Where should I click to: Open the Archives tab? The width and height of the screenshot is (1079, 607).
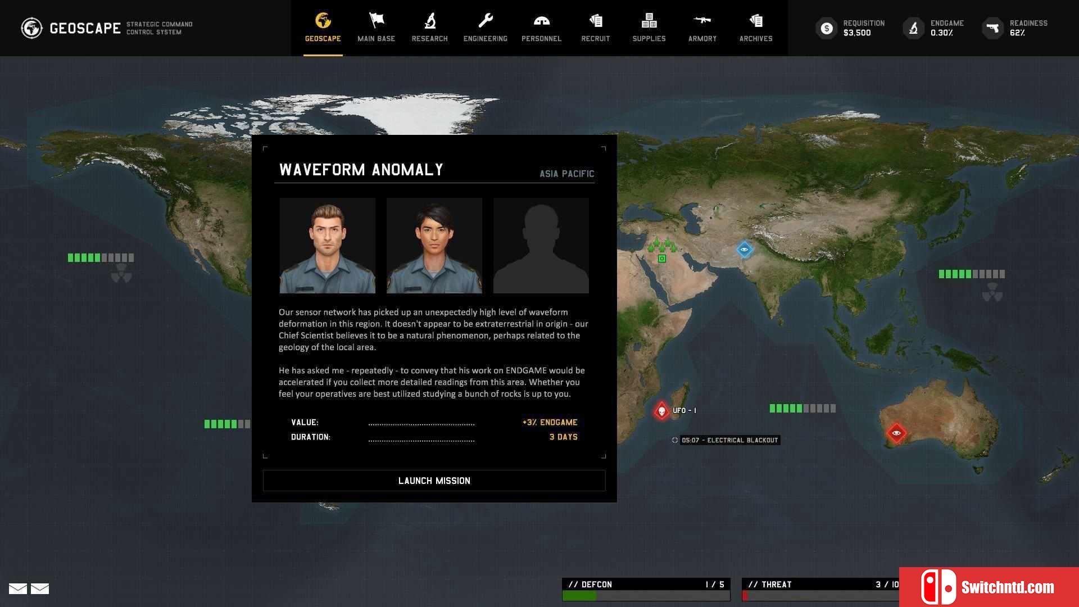coord(755,28)
